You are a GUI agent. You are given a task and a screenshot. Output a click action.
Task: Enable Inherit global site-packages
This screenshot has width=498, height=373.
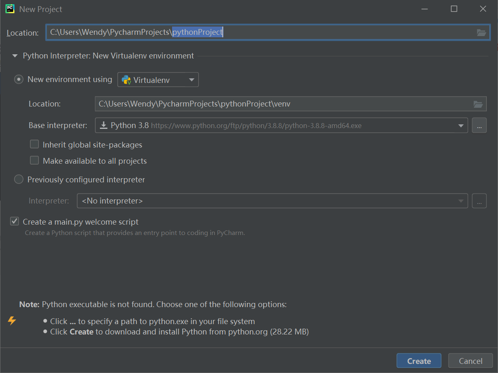(34, 145)
